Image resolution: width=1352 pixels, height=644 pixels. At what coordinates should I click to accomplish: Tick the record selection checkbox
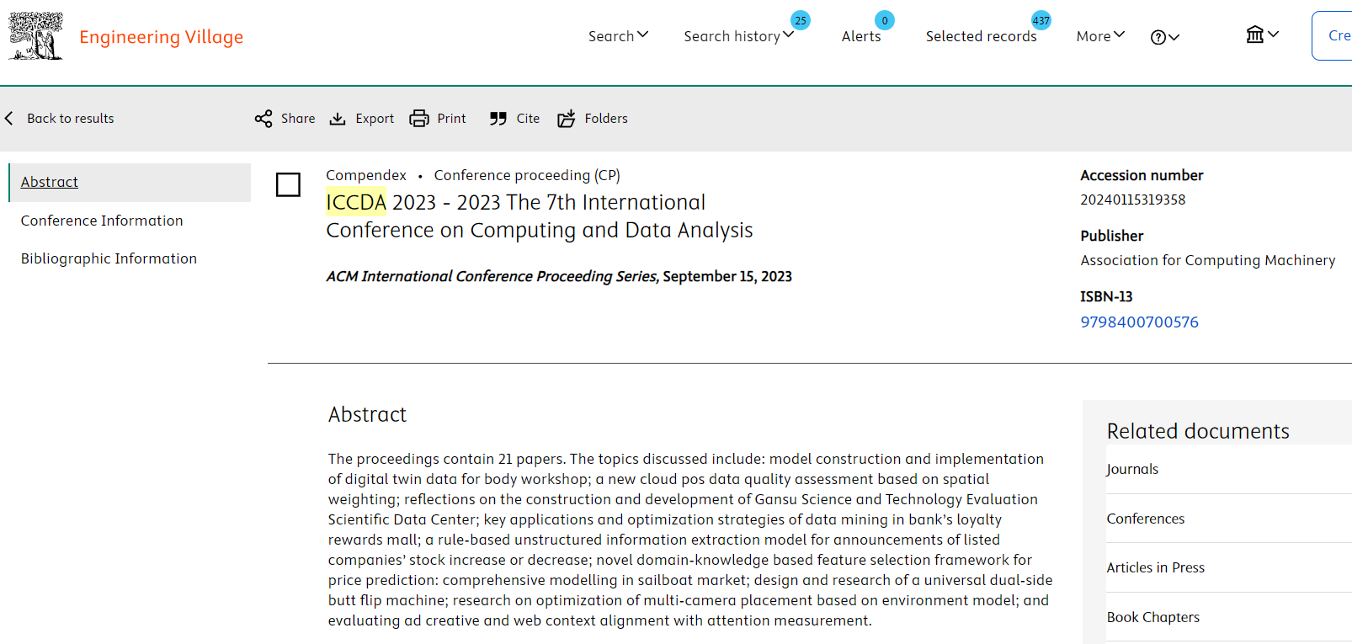[x=288, y=184]
